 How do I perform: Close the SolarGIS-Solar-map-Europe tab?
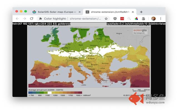80,12
